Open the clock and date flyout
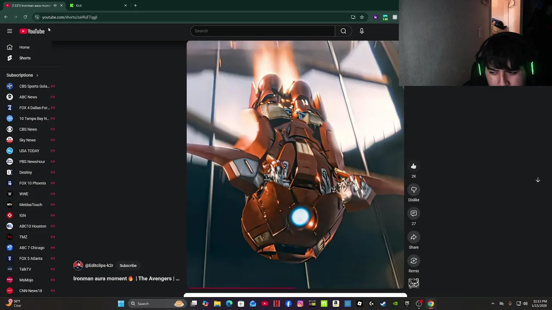Image resolution: width=552 pixels, height=310 pixels. [540, 304]
